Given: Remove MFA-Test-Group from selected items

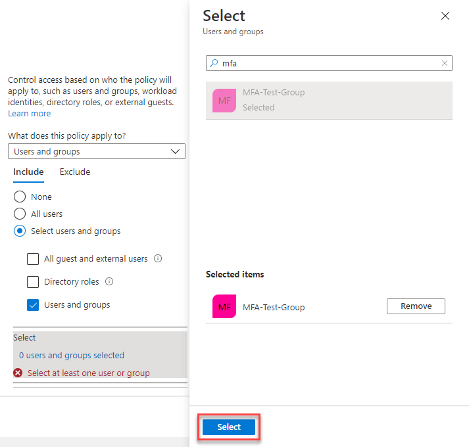Looking at the screenshot, I should point(416,306).
